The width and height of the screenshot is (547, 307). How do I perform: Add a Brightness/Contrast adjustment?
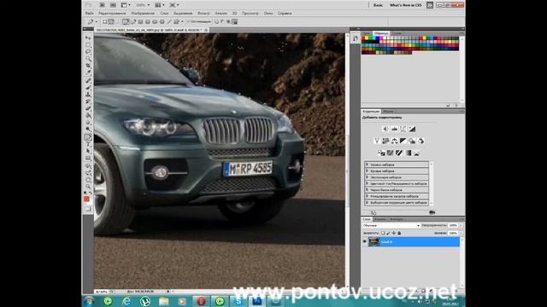click(x=385, y=129)
